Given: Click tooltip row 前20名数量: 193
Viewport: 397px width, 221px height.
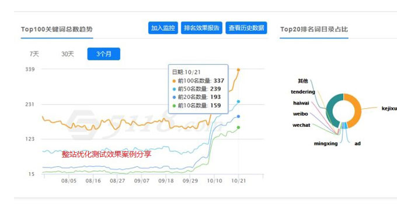Looking at the screenshot, I should (197, 97).
